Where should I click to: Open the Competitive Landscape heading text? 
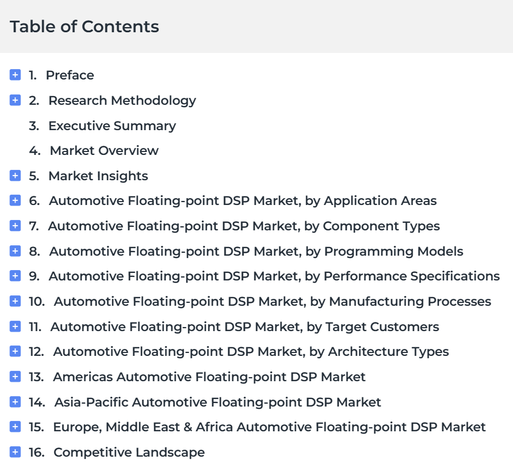(129, 452)
